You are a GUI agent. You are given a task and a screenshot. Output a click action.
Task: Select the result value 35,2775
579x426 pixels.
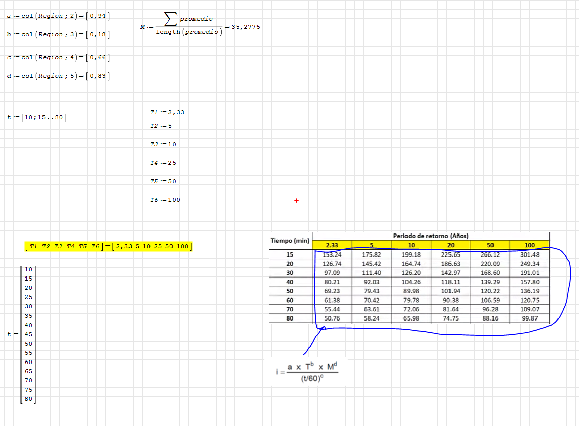(246, 27)
